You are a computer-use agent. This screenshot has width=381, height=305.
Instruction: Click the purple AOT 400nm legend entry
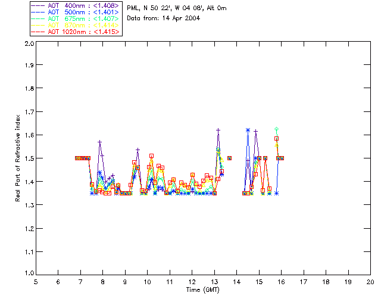(75, 5)
